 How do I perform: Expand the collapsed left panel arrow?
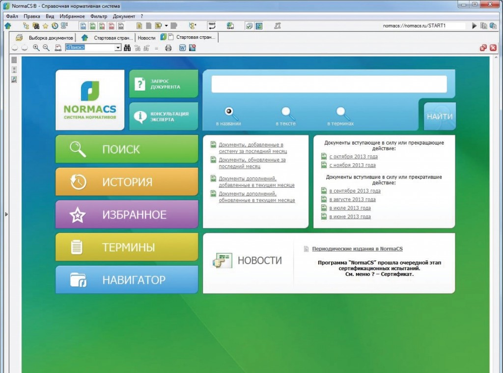coord(6,214)
